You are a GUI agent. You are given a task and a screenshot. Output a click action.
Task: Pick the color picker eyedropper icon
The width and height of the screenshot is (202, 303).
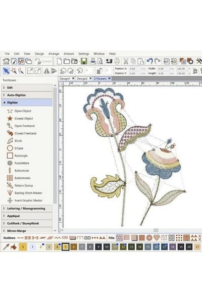pyautogui.click(x=6, y=247)
